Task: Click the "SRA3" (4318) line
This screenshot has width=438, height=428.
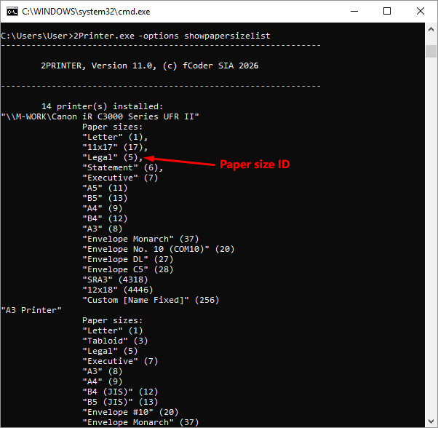Action: [x=115, y=280]
